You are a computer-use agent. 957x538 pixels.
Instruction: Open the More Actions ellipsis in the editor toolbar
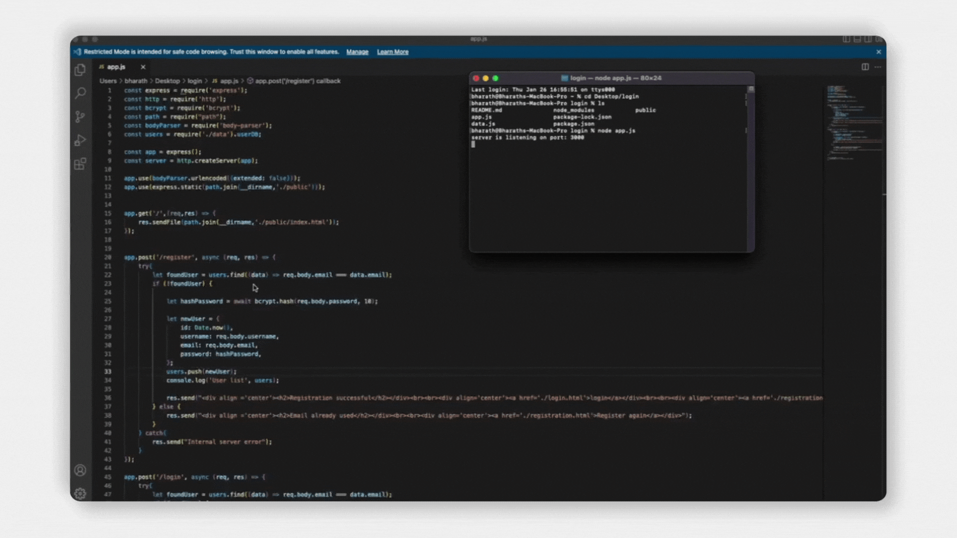coord(878,67)
